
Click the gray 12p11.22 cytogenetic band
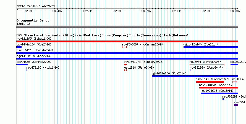[x=127, y=27]
